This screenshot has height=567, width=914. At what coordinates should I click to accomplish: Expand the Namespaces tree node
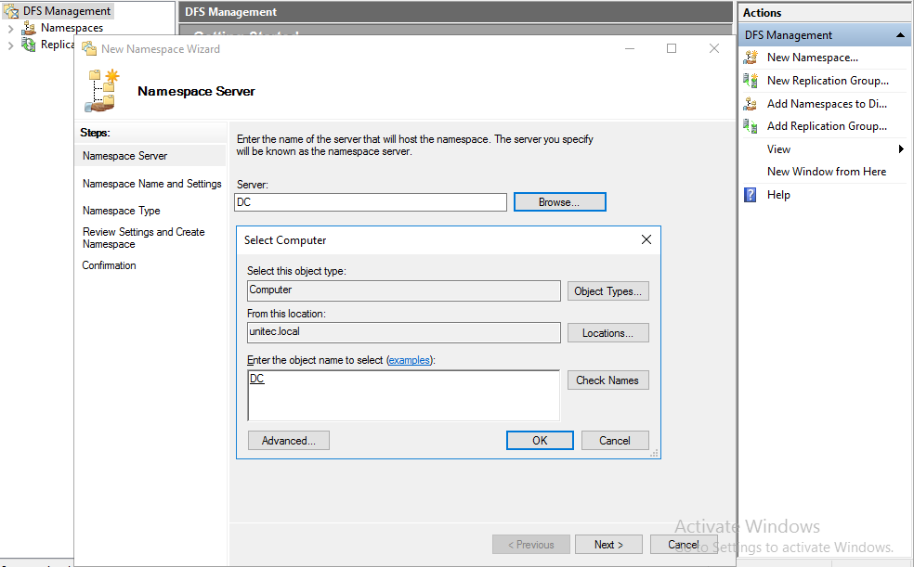point(11,28)
